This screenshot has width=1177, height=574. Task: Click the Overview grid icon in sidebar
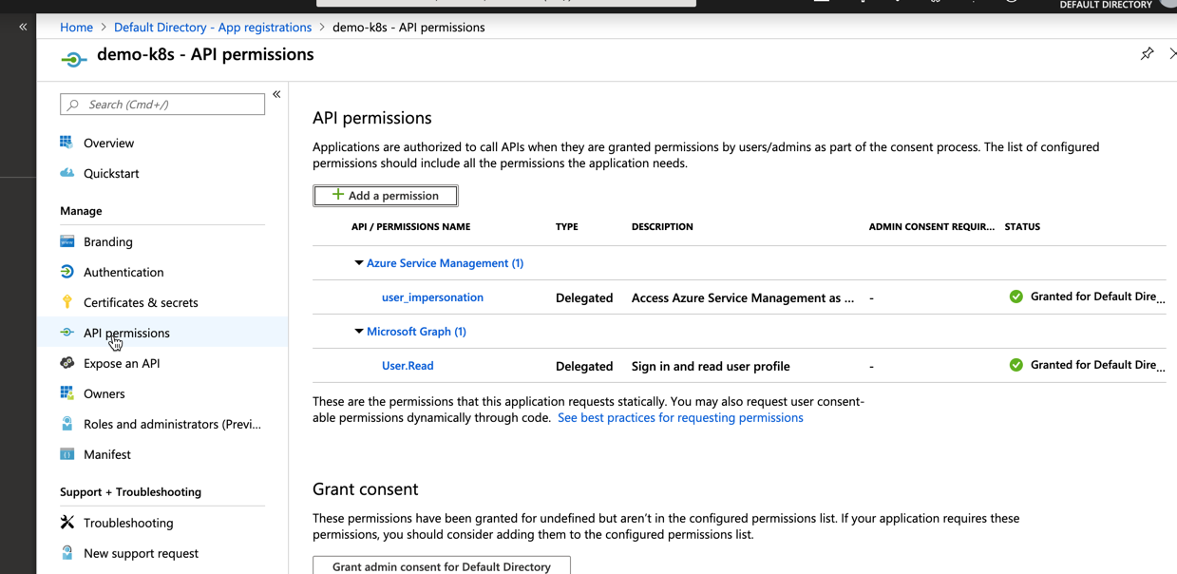66,143
